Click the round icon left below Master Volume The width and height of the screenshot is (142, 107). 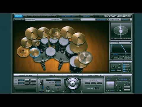[64, 92]
